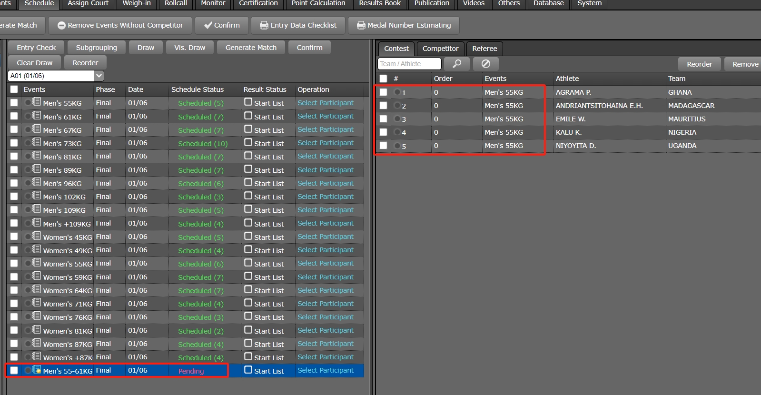Check the Men's 61KG row checkbox
Image resolution: width=761 pixels, height=395 pixels.
(x=14, y=116)
